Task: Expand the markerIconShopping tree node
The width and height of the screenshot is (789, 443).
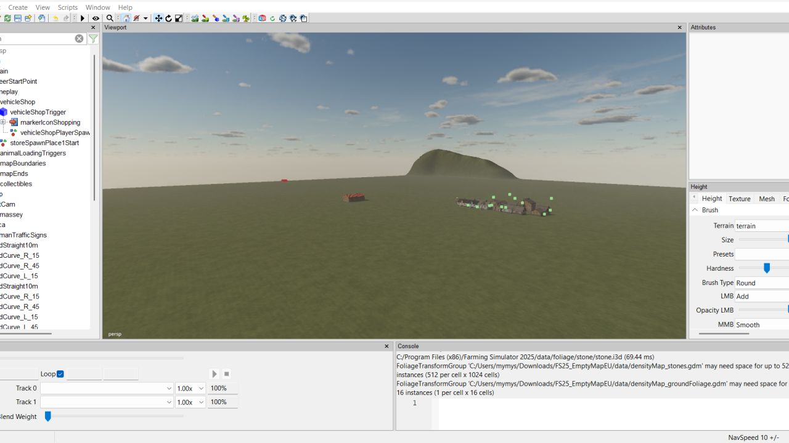Action: coord(3,122)
